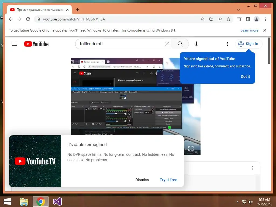The width and height of the screenshot is (276, 207).
Task: Go back using the browser back arrow
Action: click(11, 19)
